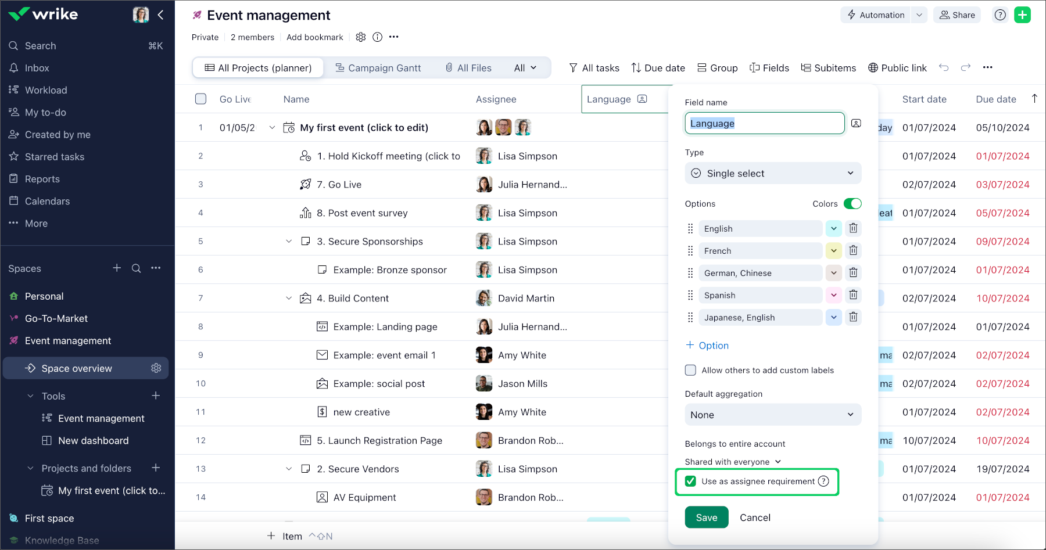Open the color picker for the Spanish option
This screenshot has width=1046, height=550.
(x=833, y=294)
